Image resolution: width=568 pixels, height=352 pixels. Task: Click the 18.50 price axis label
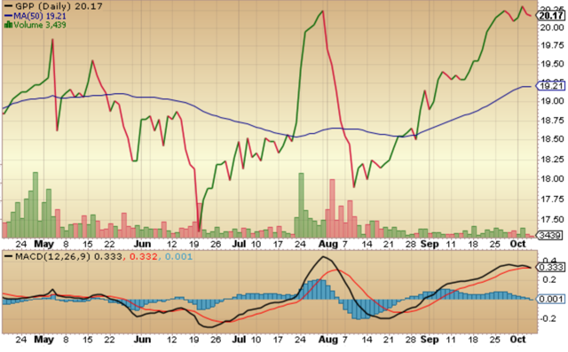[552, 139]
